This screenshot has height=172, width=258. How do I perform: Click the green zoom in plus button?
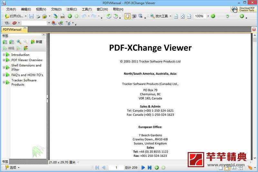242,16
